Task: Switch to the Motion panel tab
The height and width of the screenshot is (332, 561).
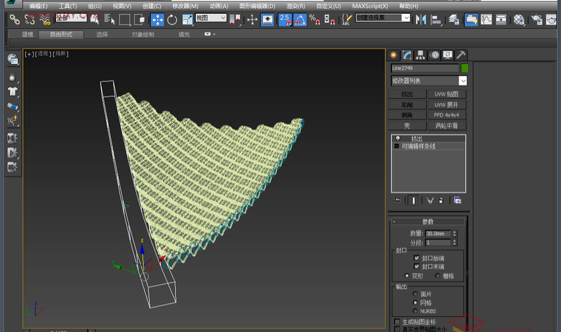Action: [434, 55]
